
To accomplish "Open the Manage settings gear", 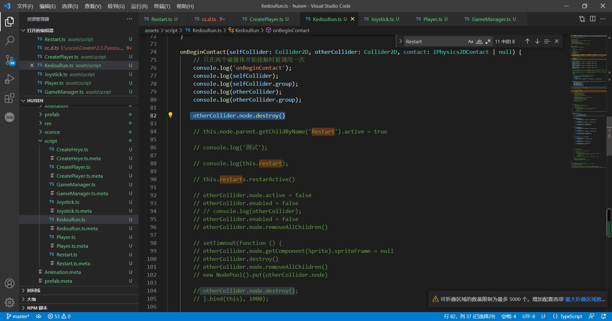I will pos(10,302).
